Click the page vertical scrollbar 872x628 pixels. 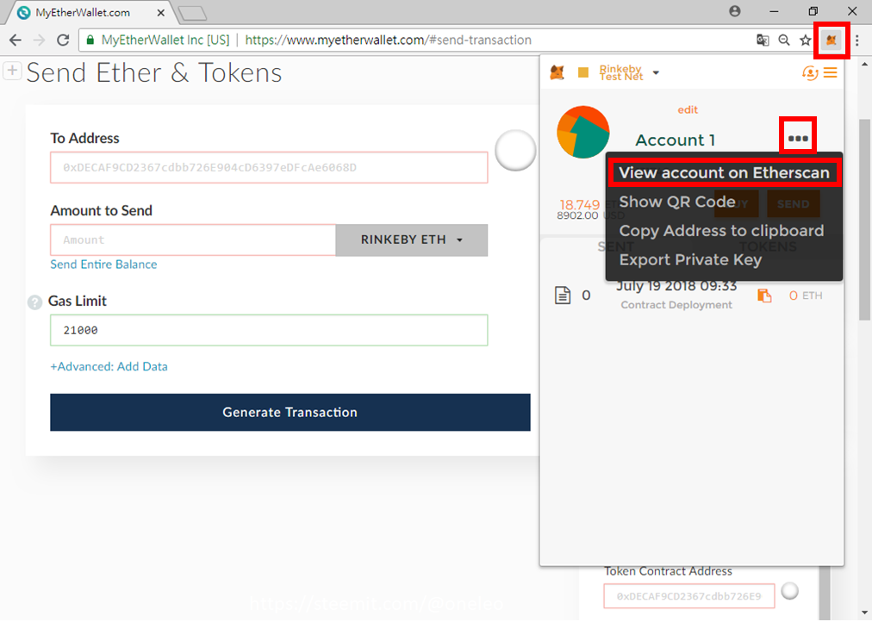click(x=864, y=220)
